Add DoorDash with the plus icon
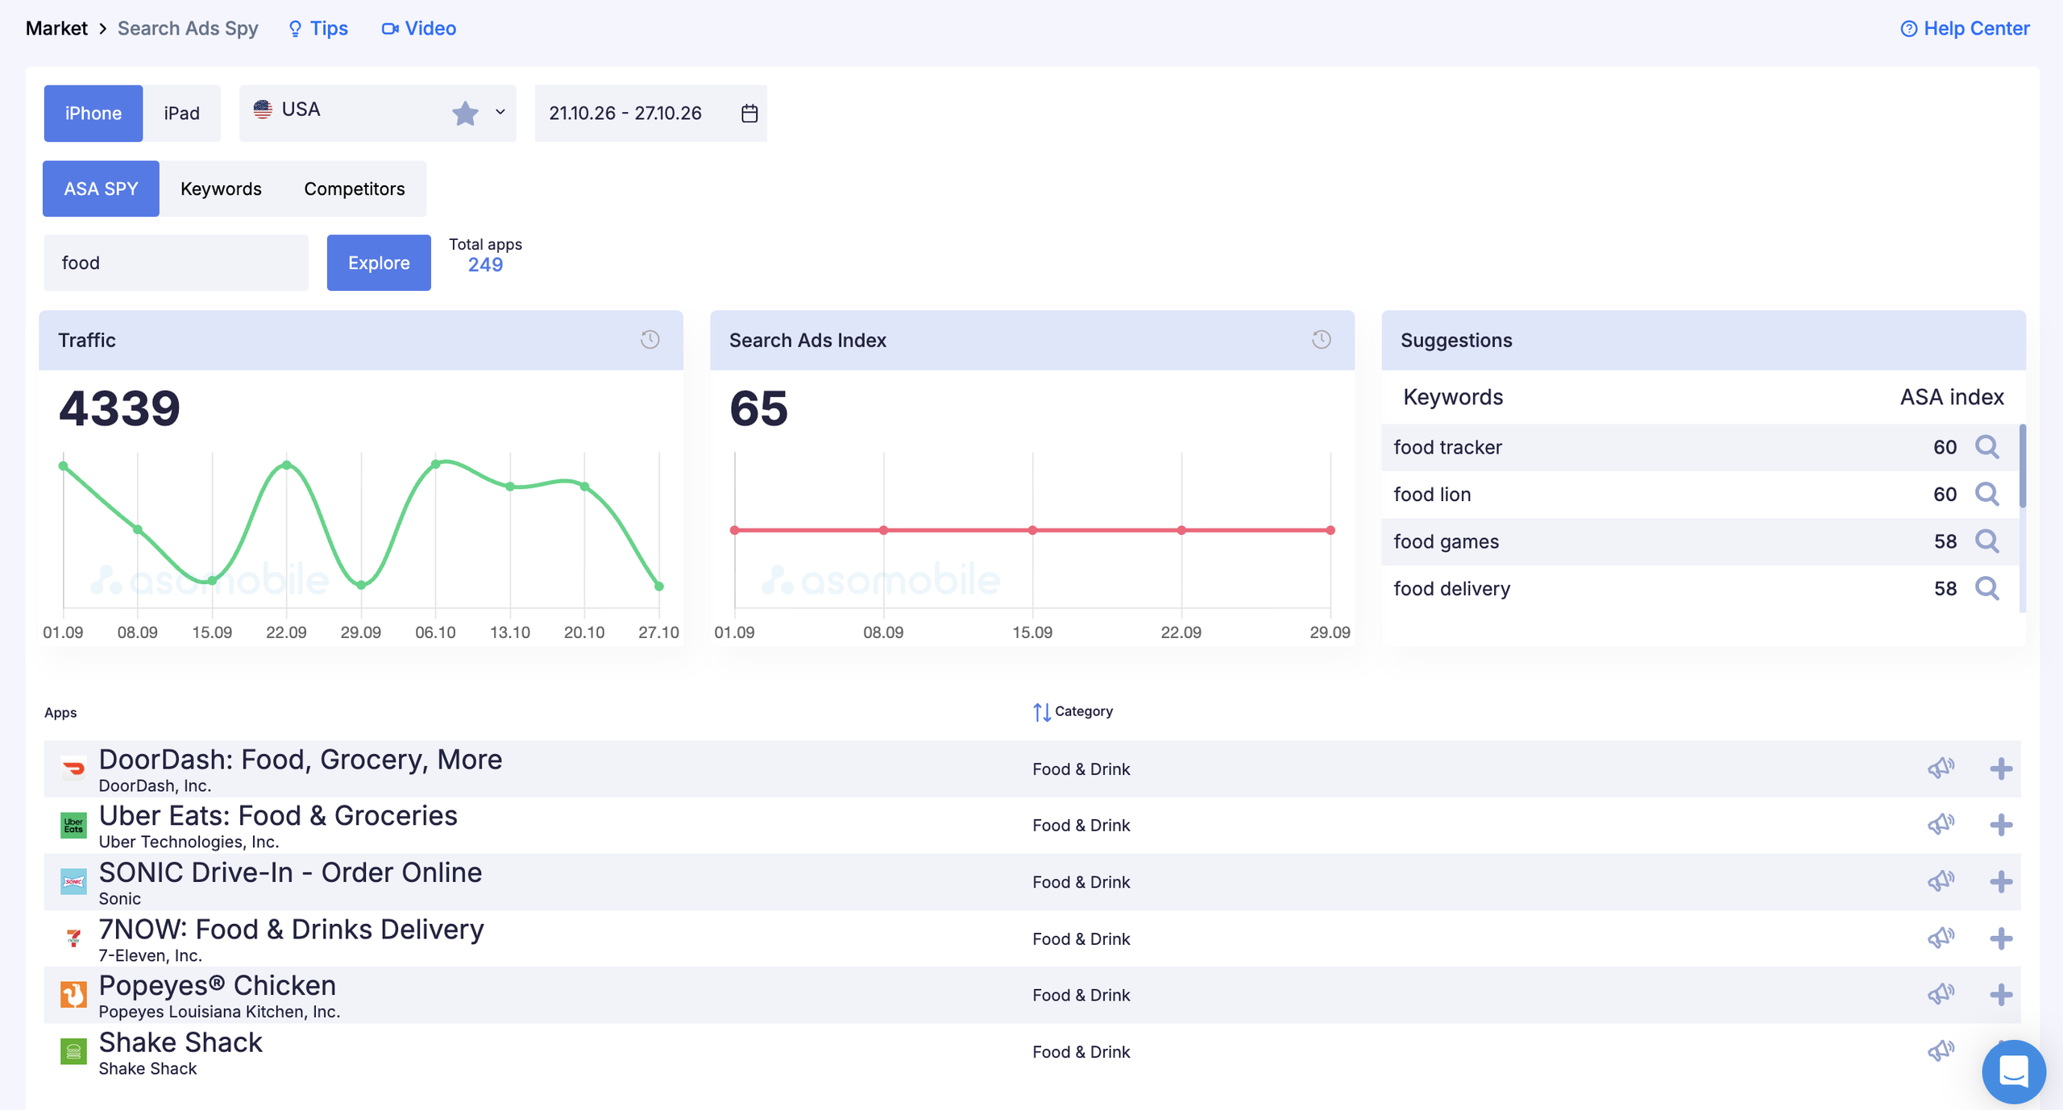This screenshot has height=1110, width=2063. 2001,768
